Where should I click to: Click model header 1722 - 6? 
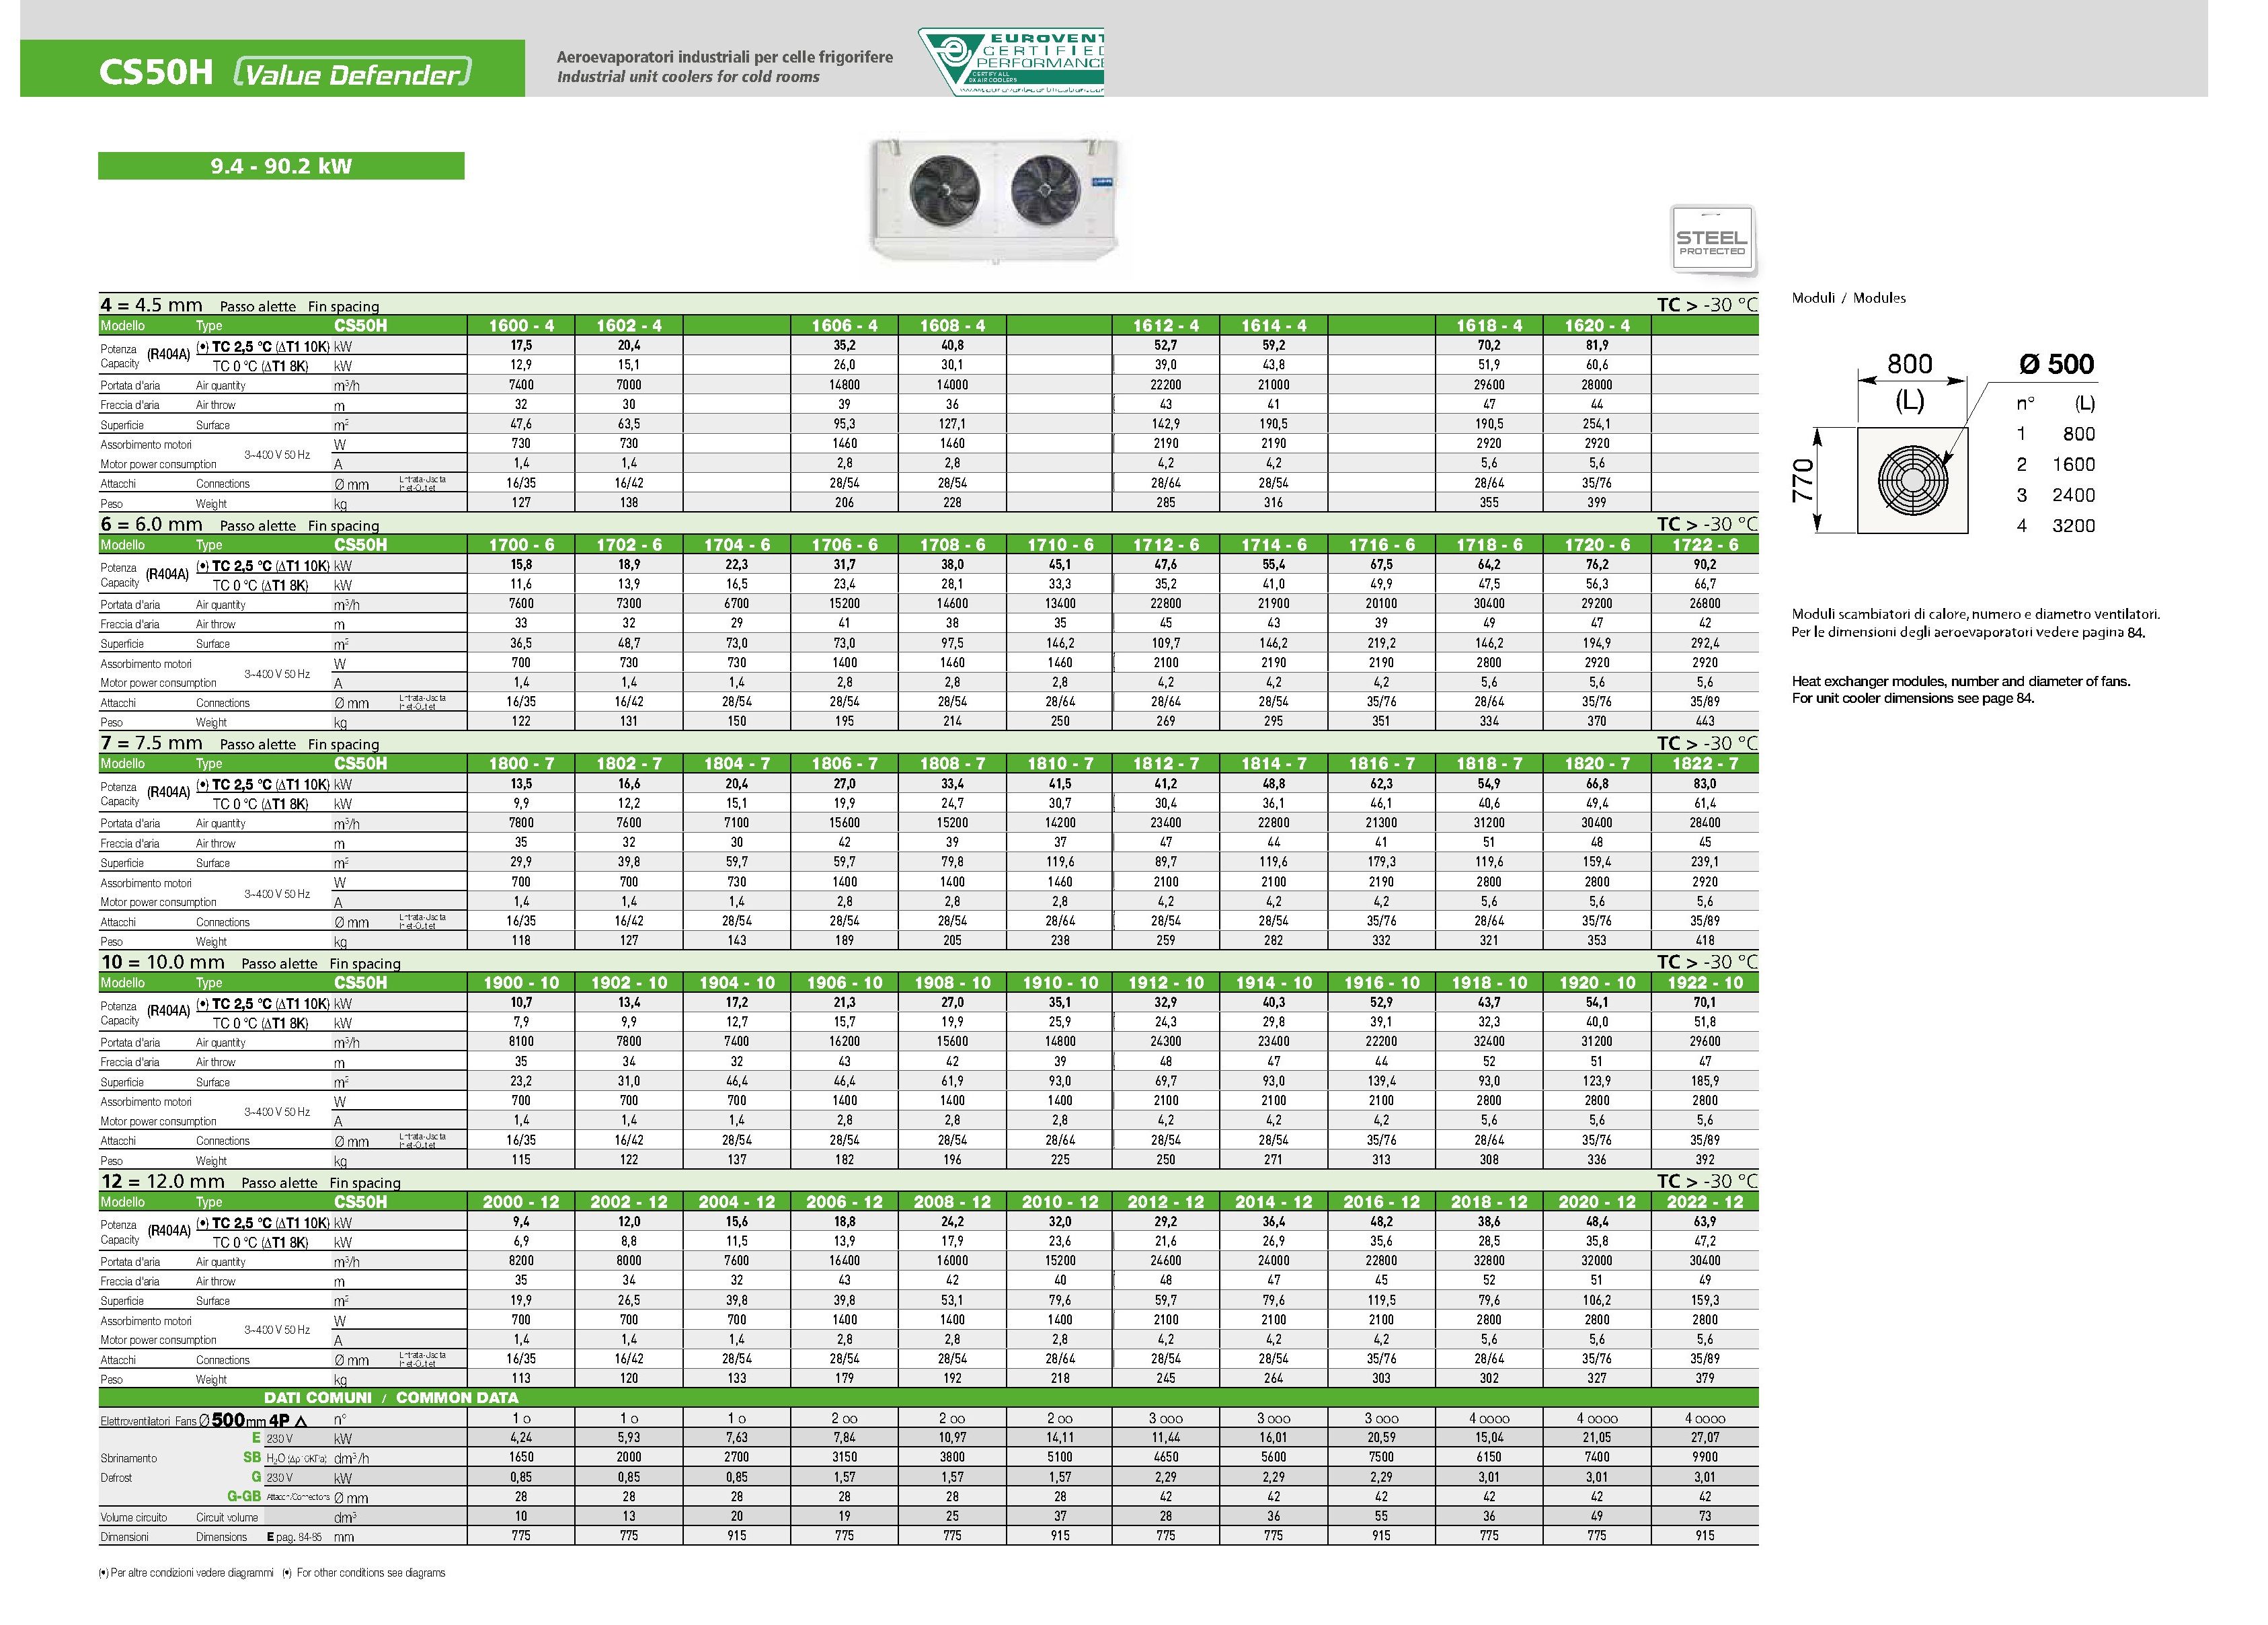click(1704, 544)
